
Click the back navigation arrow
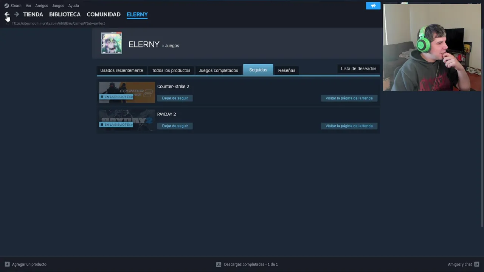7,14
